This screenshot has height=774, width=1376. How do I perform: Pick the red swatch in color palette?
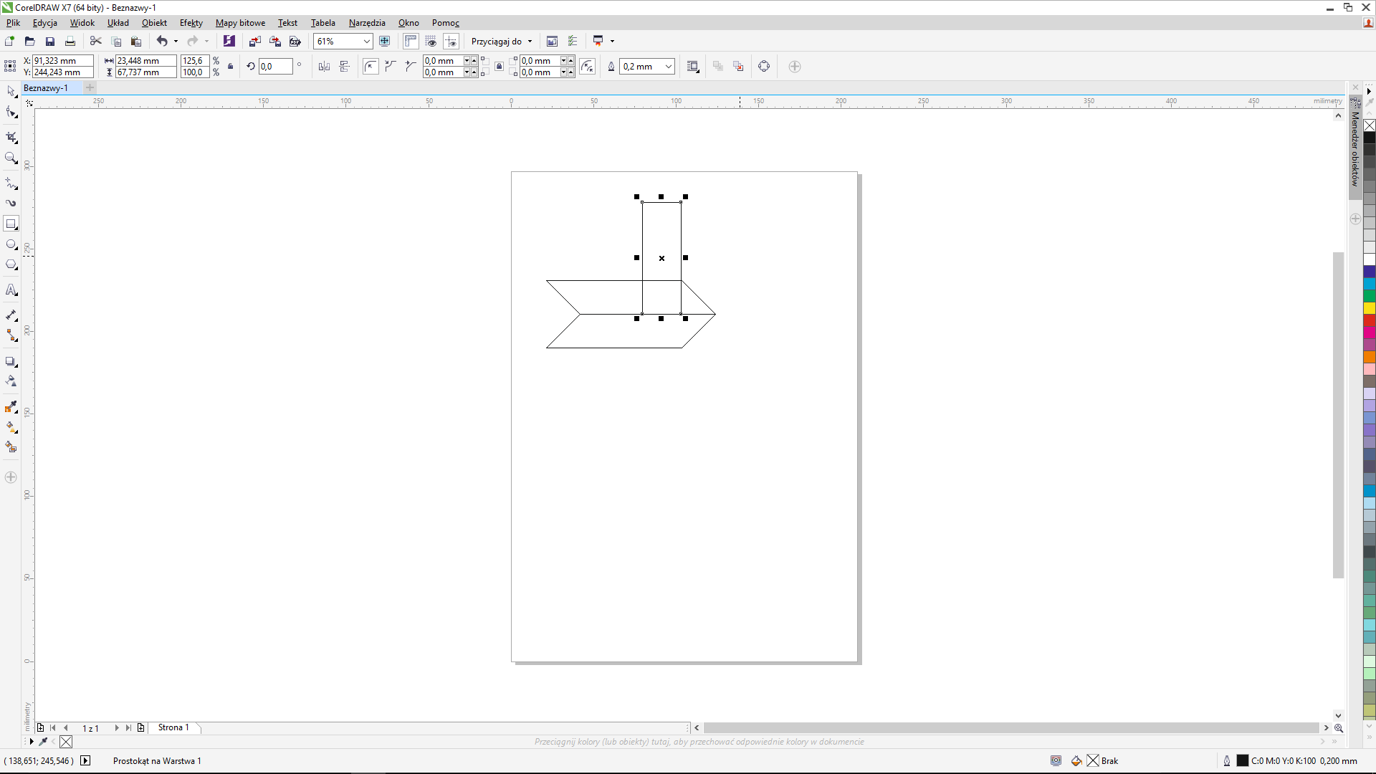[x=1369, y=320]
